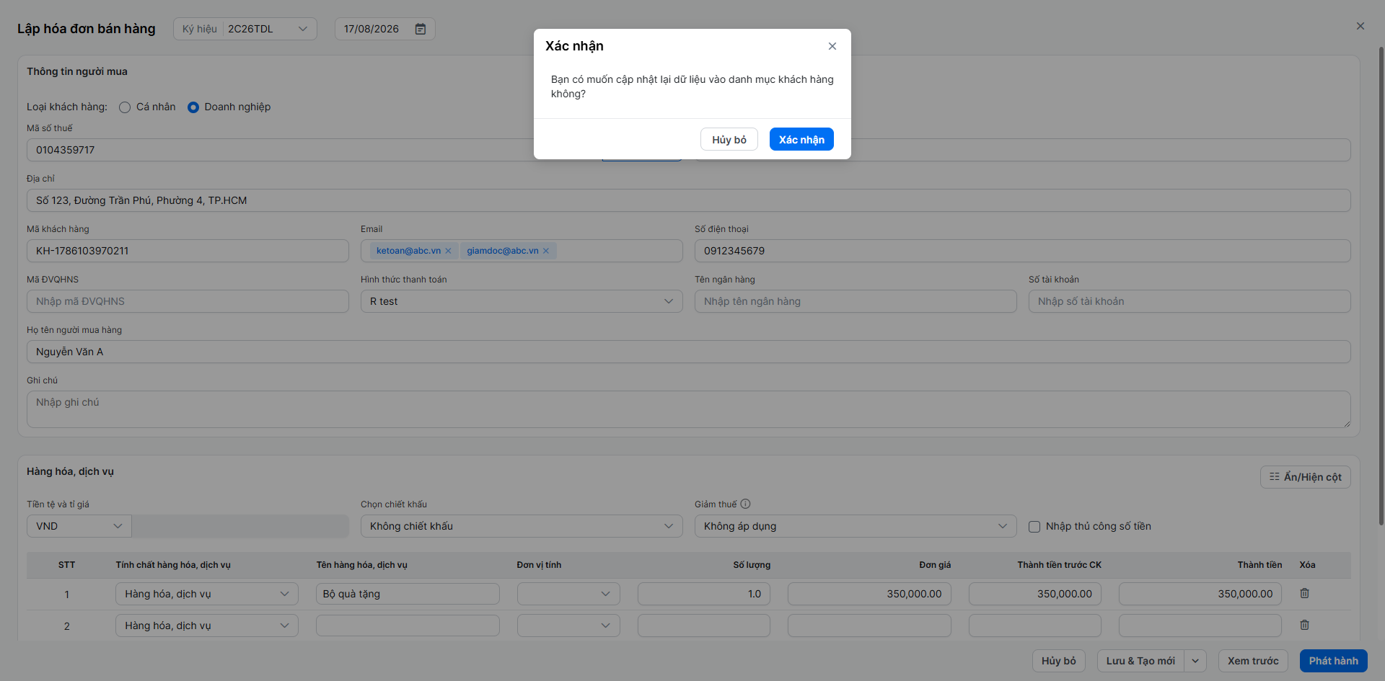Click row 1 Đơn giá field
The height and width of the screenshot is (681, 1385).
pyautogui.click(x=869, y=594)
